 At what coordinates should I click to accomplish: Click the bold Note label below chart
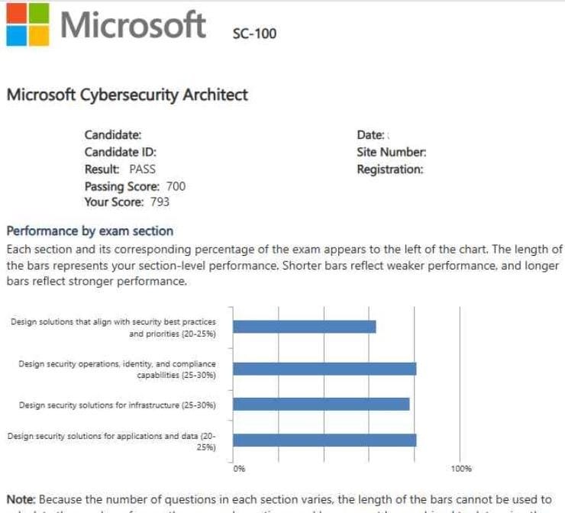click(20, 498)
